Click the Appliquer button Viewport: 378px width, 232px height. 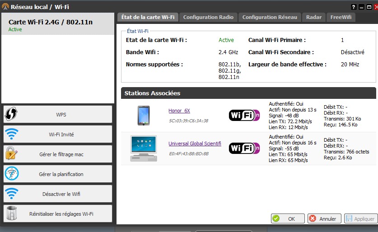[x=360, y=218]
